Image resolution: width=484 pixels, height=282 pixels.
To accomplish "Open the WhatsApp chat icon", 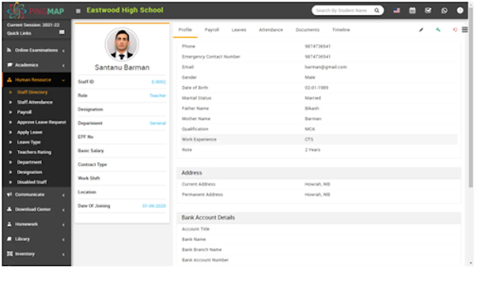I will [x=444, y=10].
